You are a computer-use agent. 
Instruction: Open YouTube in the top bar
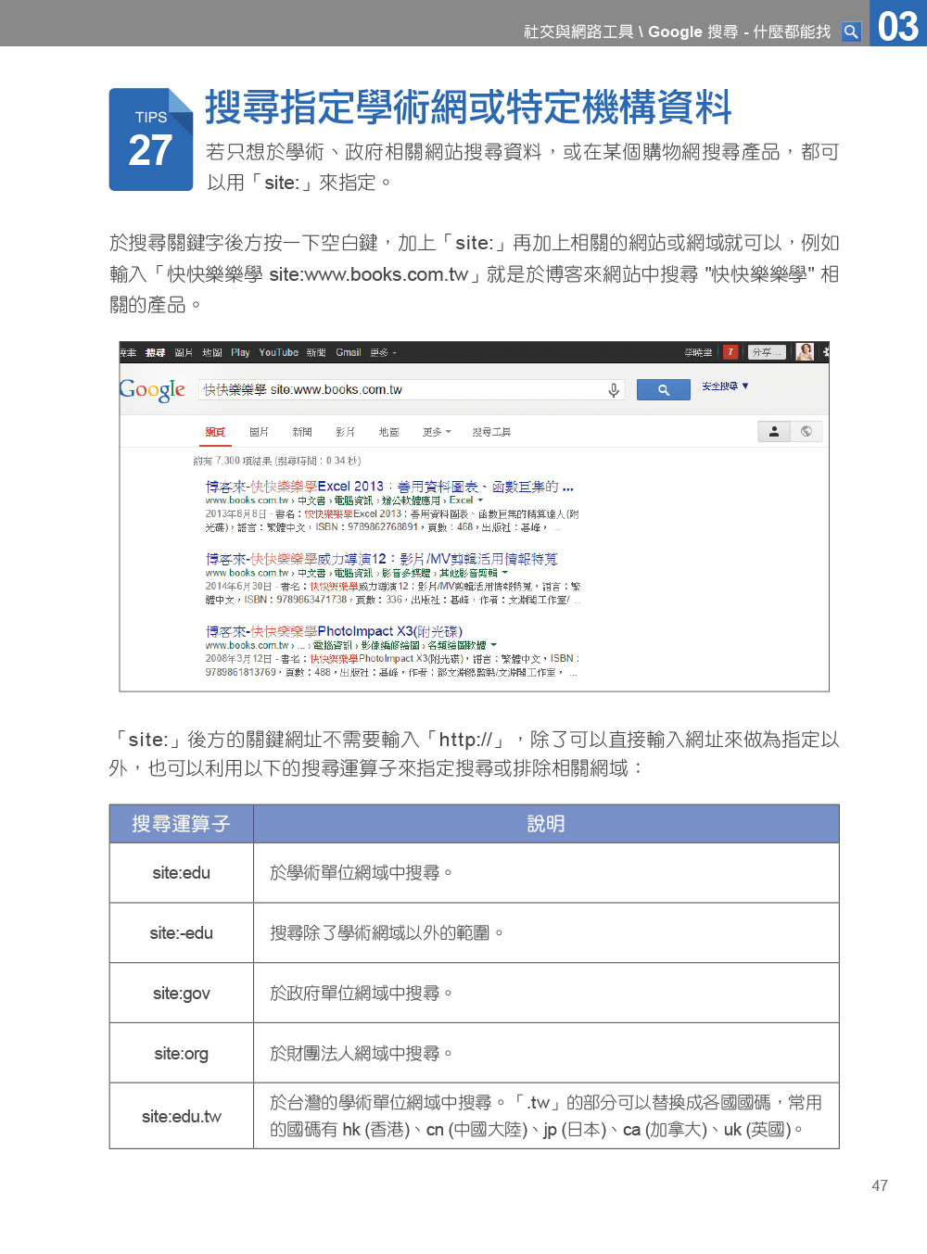[278, 353]
